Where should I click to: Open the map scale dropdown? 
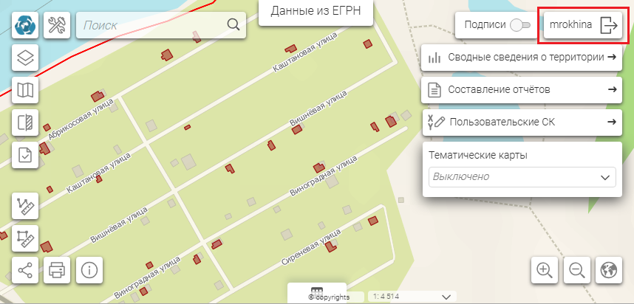446,296
